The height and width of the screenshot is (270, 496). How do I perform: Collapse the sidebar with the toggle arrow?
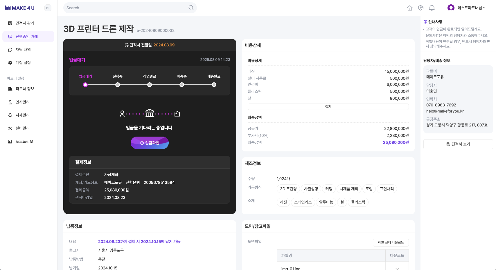(48, 8)
